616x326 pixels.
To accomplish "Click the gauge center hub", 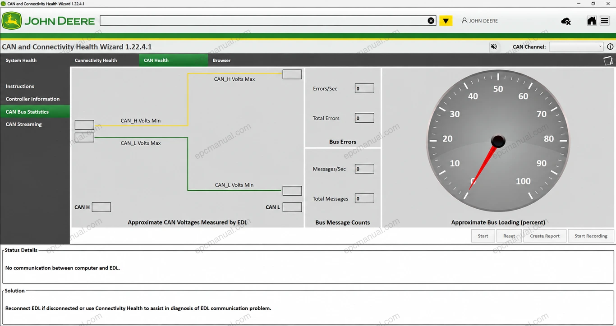I will point(498,141).
